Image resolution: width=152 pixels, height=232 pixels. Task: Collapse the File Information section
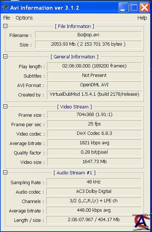[5, 26]
